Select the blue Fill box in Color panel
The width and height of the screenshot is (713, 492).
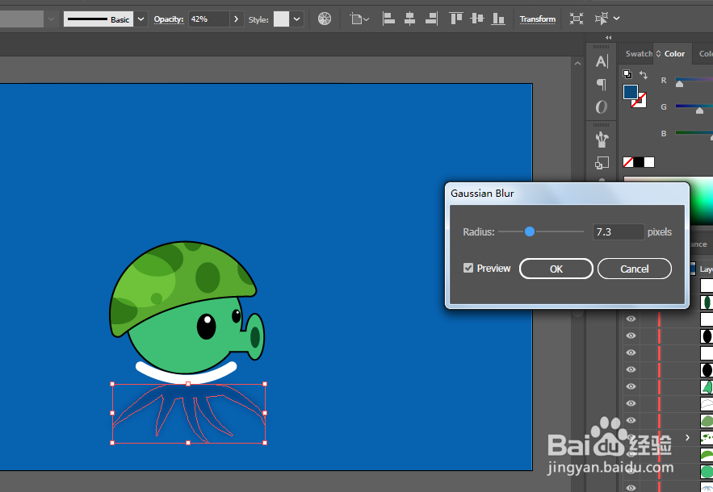[x=631, y=92]
